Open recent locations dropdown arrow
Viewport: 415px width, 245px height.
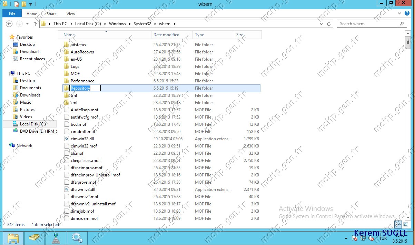click(28, 24)
